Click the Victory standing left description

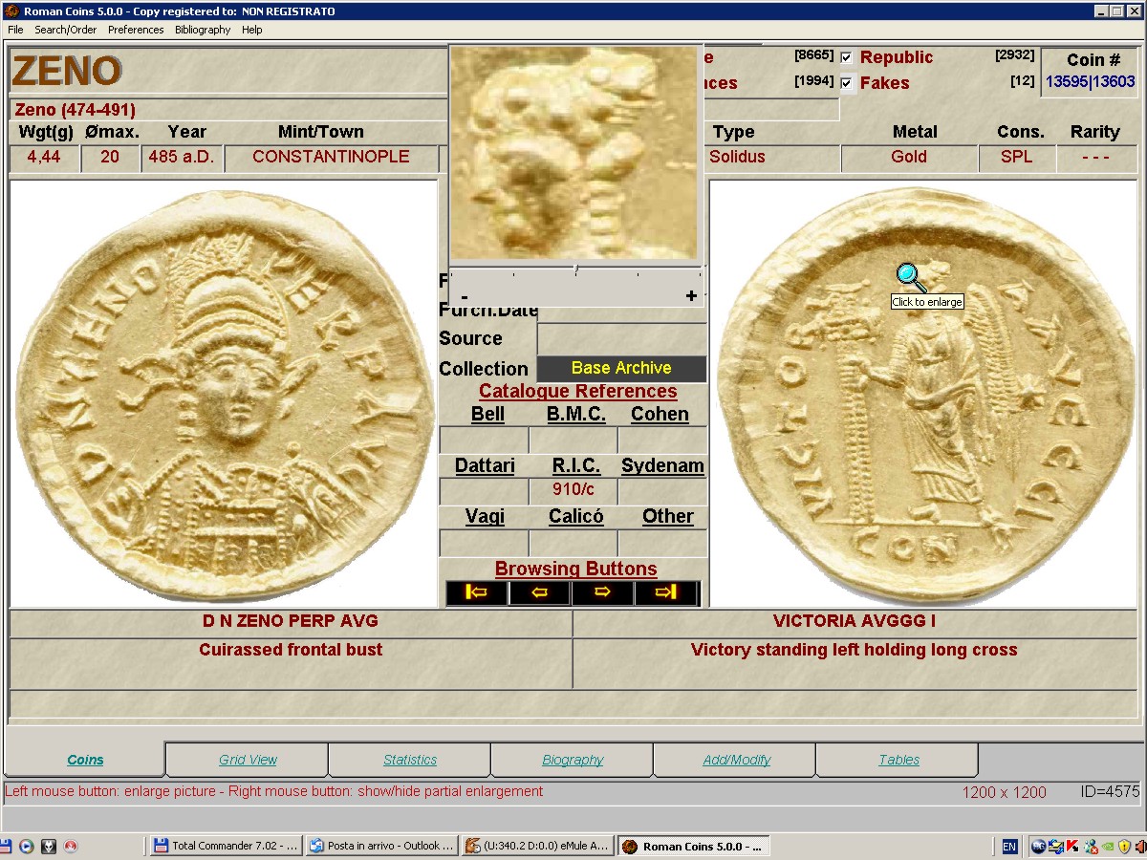[x=855, y=650]
